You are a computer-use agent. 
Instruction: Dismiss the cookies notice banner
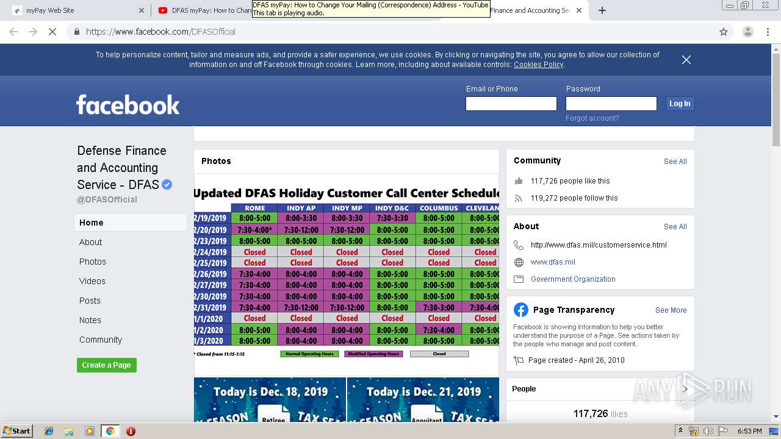686,60
